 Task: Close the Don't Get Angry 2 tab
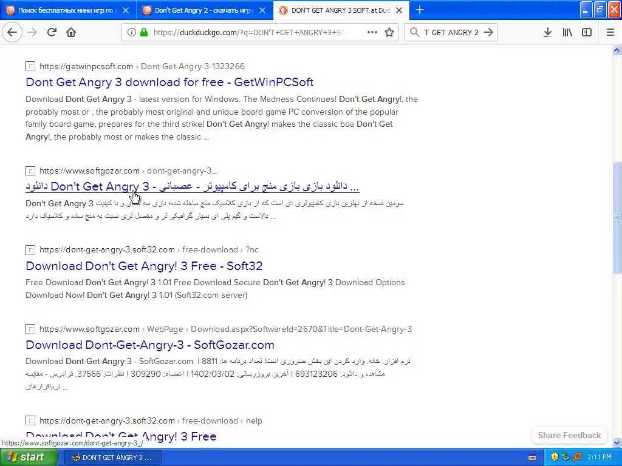point(262,10)
